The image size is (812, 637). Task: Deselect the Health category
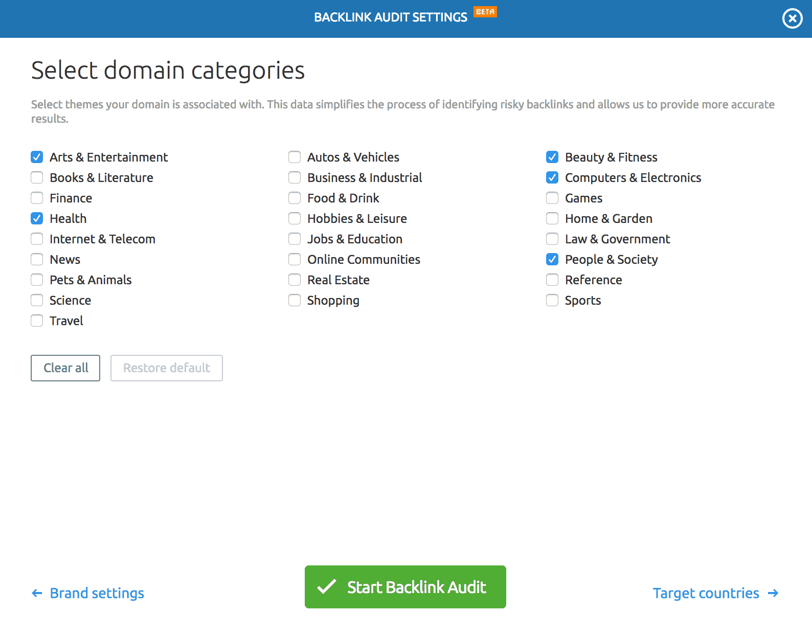click(x=37, y=218)
